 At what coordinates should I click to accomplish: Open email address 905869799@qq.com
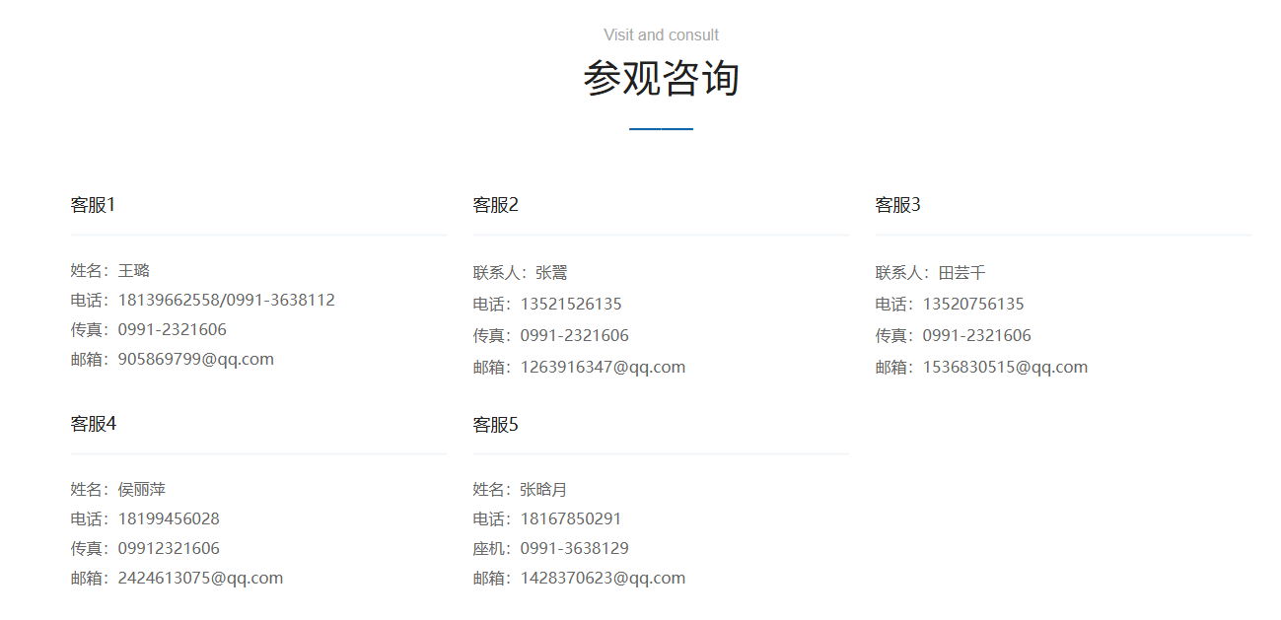tap(195, 359)
